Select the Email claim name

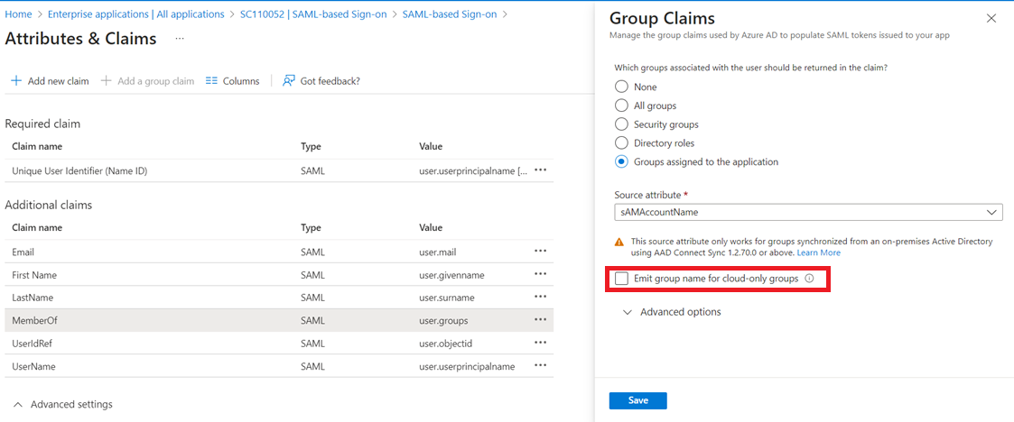[x=23, y=252]
